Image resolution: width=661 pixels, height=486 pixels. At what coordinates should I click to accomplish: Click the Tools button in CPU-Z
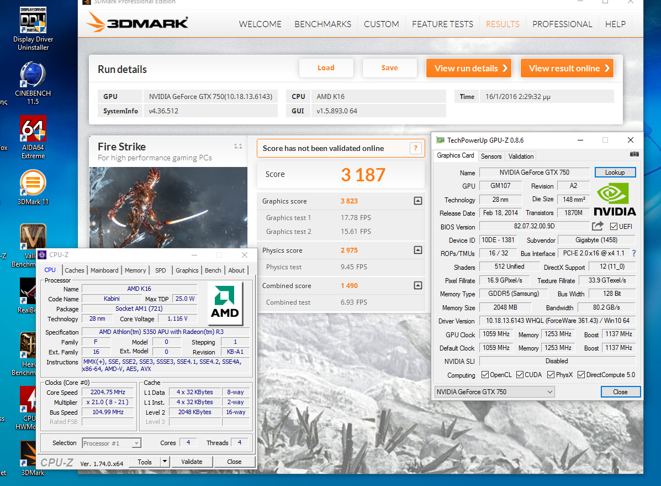coord(144,462)
